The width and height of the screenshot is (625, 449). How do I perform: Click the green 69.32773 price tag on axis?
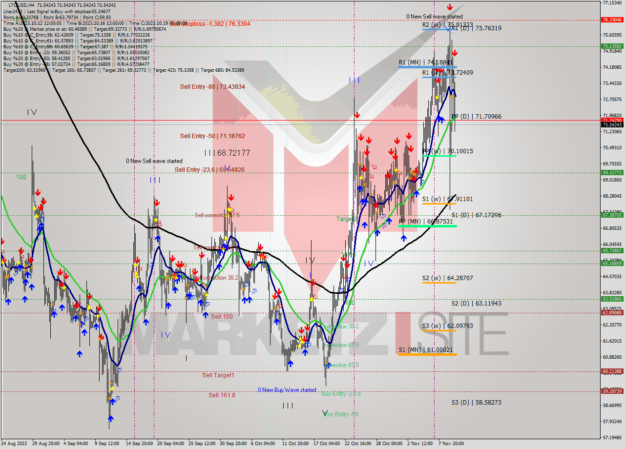pos(612,172)
